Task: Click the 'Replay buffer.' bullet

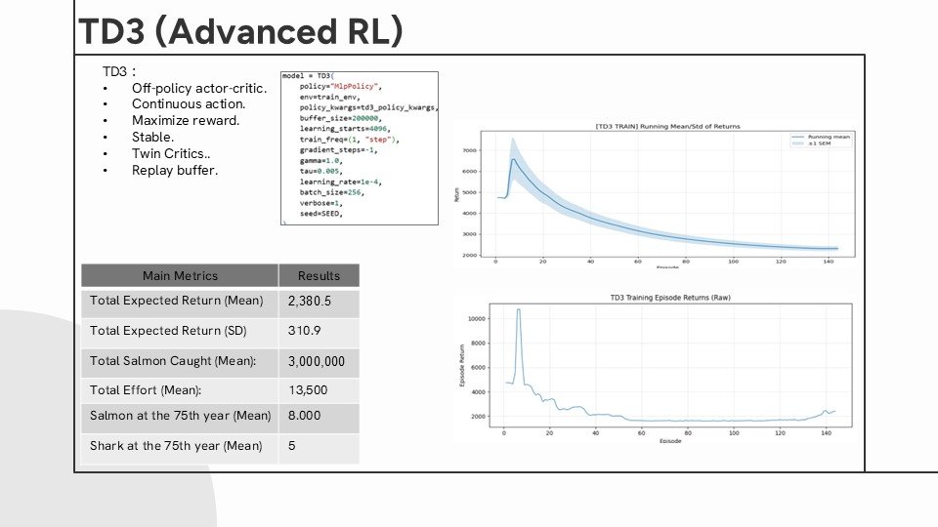Action: (x=175, y=170)
